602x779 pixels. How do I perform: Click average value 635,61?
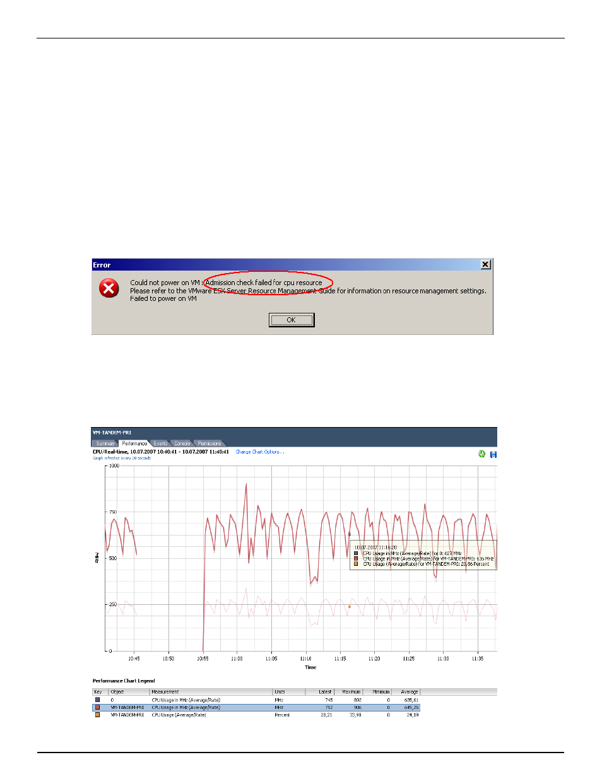411,700
